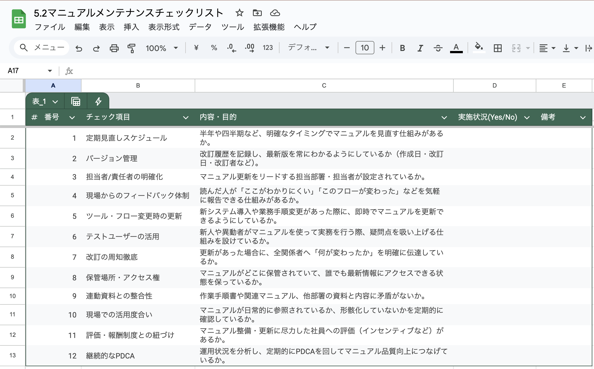Check the document save status cloud
This screenshot has width=594, height=369.
pos(275,13)
